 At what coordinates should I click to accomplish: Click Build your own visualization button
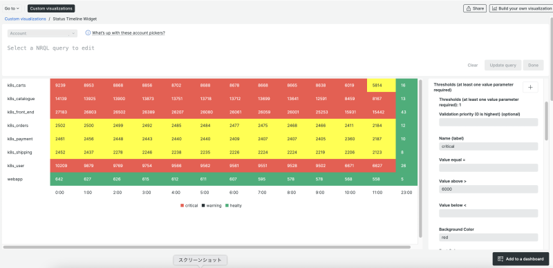tap(522, 8)
